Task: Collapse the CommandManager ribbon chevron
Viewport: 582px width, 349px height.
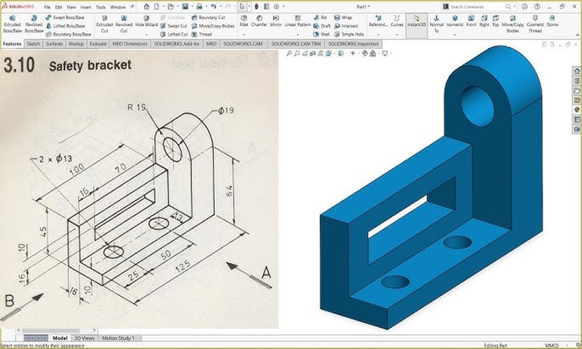Action: (x=578, y=35)
